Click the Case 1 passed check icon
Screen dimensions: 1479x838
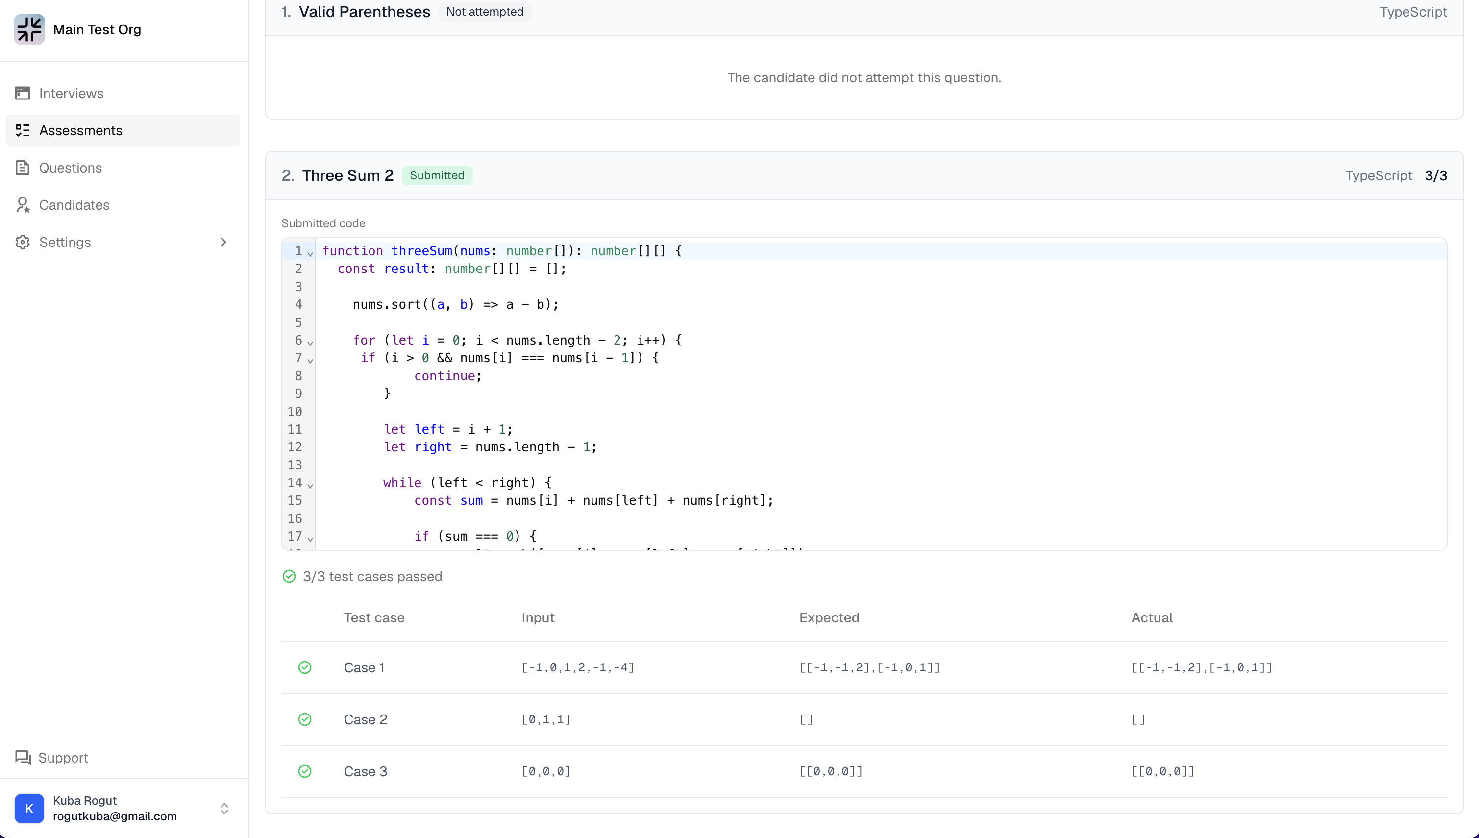pyautogui.click(x=305, y=667)
